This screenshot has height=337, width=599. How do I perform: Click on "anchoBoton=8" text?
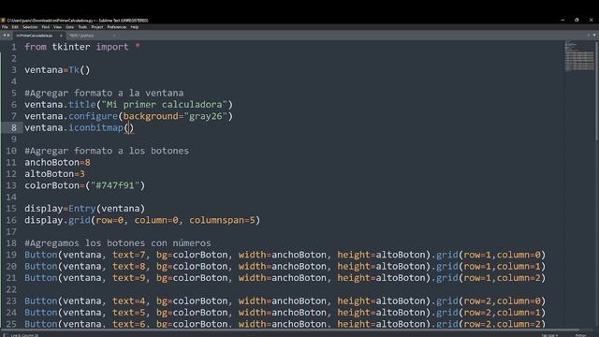57,162
